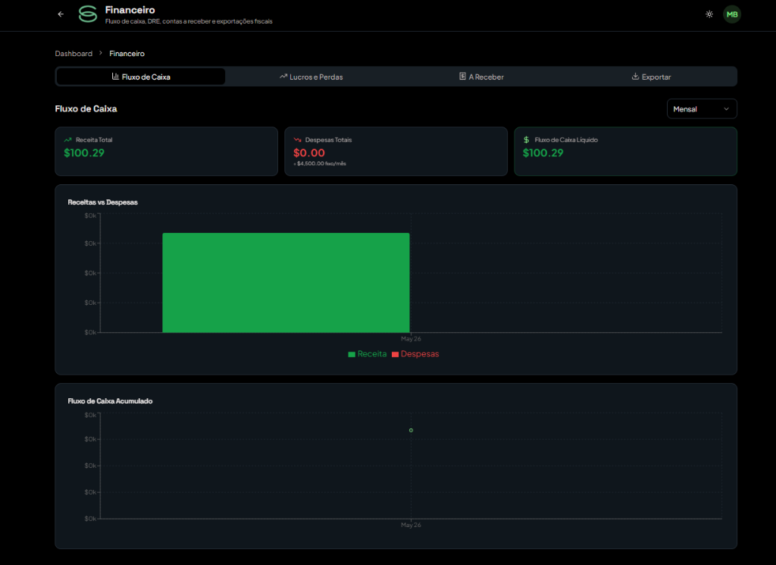Click the Receita Total trend-up icon

tap(67, 140)
